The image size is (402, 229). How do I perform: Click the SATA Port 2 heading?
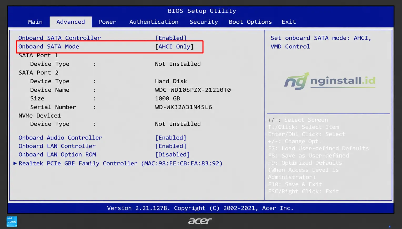coord(38,72)
